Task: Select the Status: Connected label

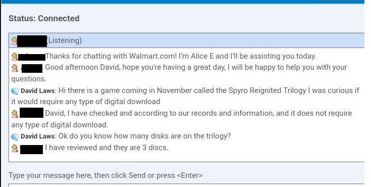Action: pyautogui.click(x=44, y=18)
